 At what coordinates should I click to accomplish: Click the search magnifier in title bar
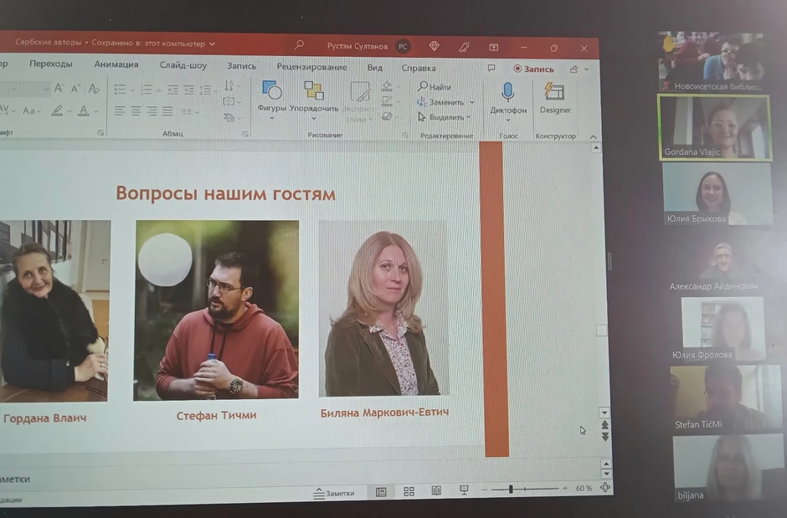tap(299, 45)
